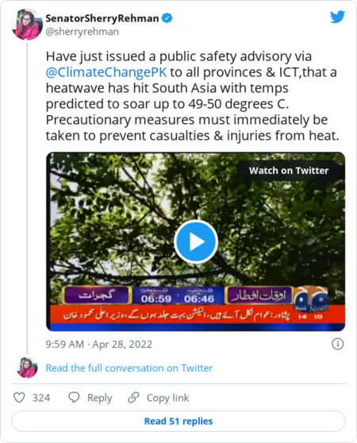Open the @sherryrehman handle
Screen dimensions: 357x443
[83, 32]
